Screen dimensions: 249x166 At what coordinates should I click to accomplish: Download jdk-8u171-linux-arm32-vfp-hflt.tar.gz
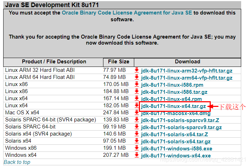click(187, 71)
